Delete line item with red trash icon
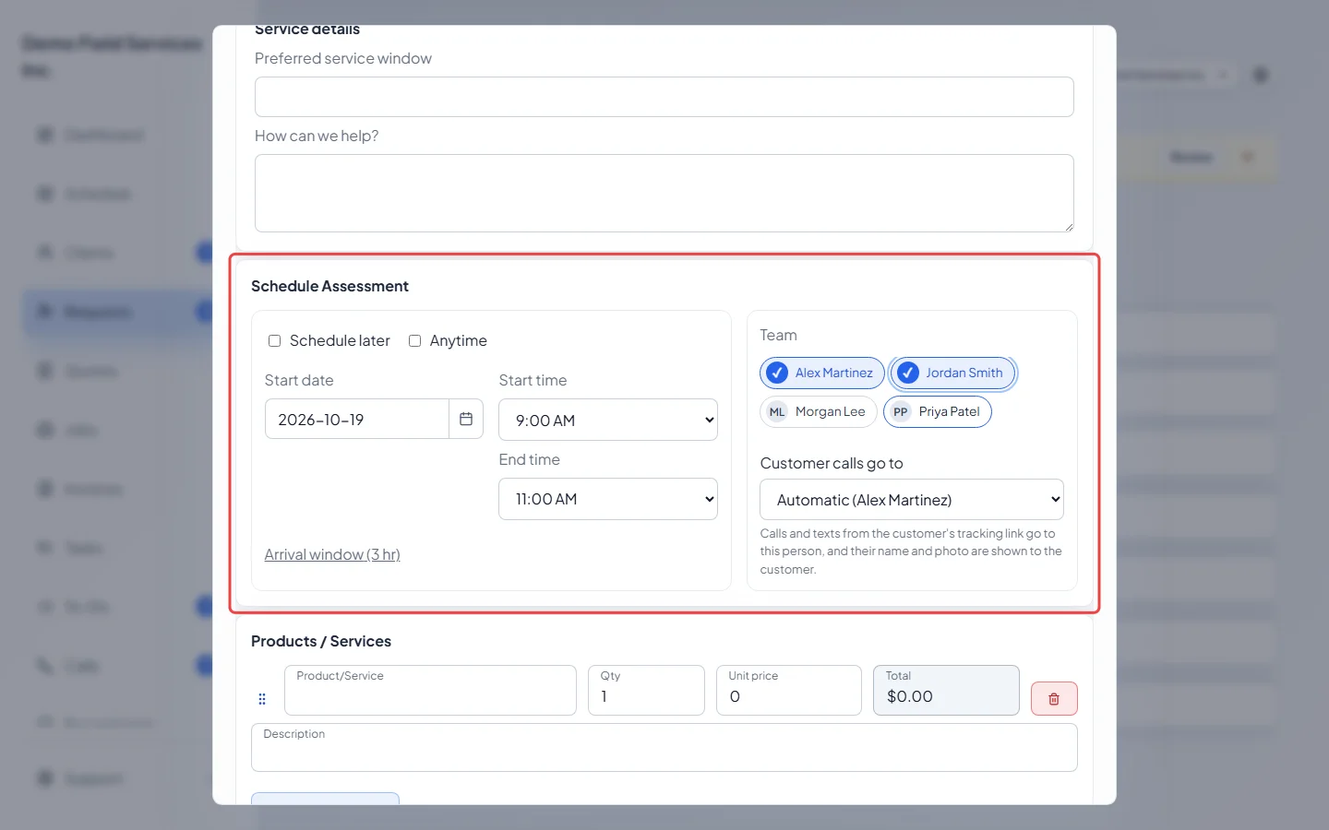The width and height of the screenshot is (1329, 830). pyautogui.click(x=1054, y=699)
